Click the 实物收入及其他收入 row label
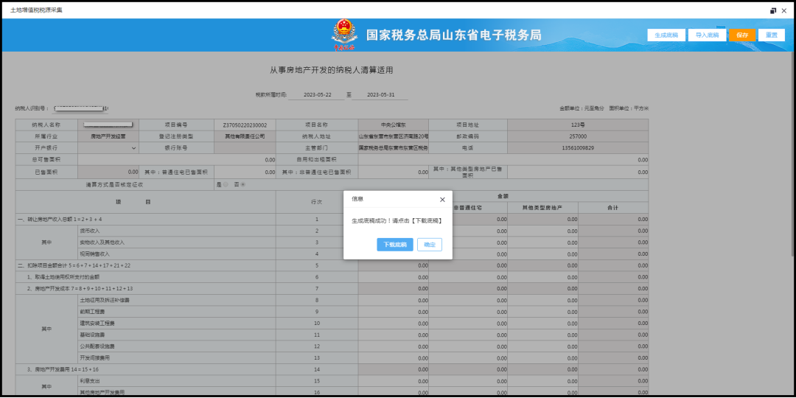The width and height of the screenshot is (796, 398). pos(102,242)
